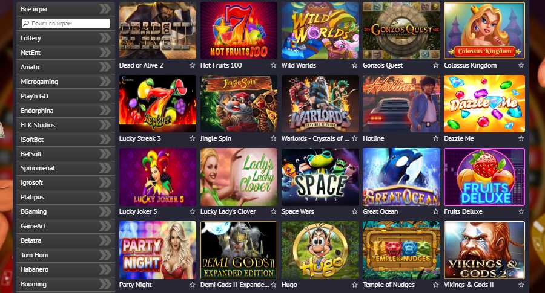Favorite Space Wars via star icon
545x293 pixels.
coord(354,211)
